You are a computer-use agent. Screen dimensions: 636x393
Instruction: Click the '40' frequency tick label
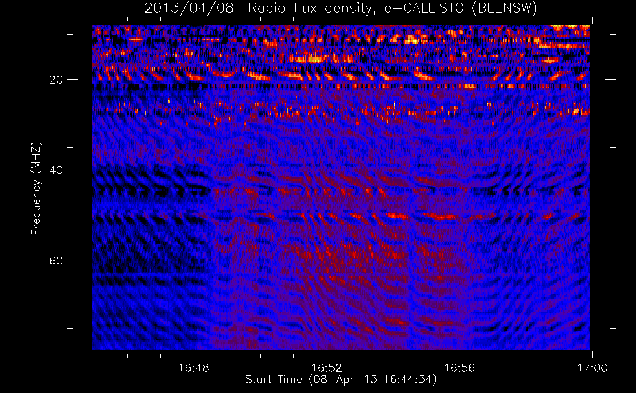coord(56,171)
